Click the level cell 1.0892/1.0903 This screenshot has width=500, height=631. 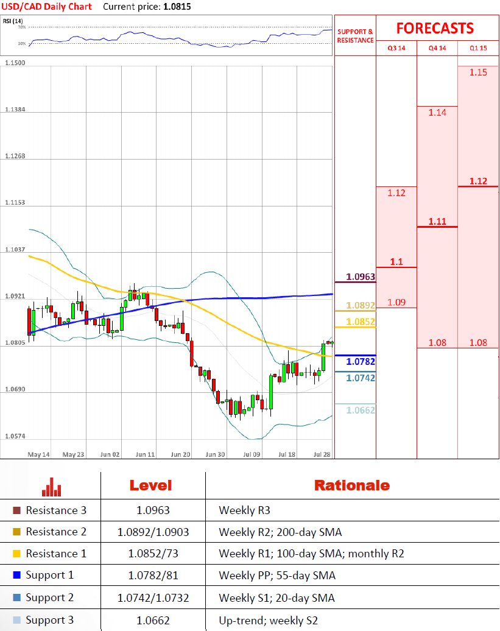tap(153, 532)
